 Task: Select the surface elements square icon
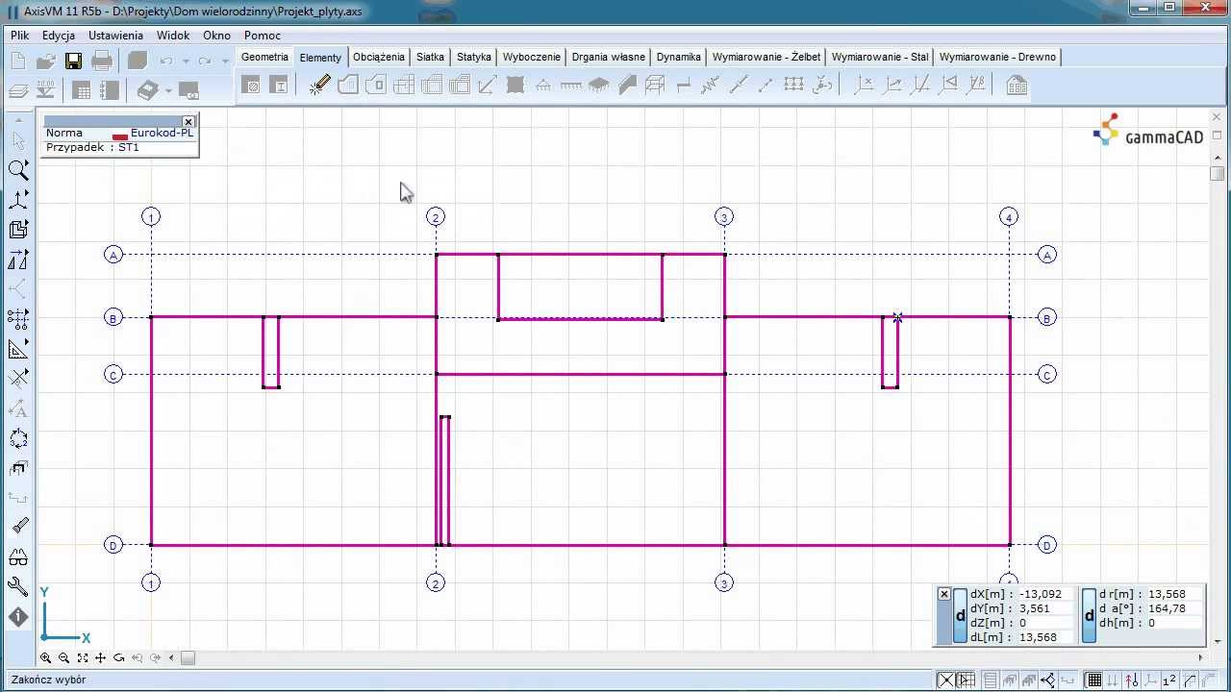pyautogui.click(x=515, y=86)
